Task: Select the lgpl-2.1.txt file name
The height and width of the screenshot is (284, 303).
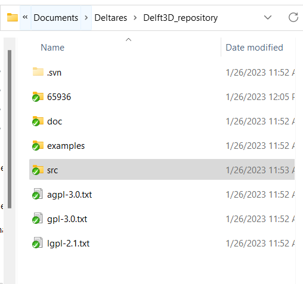Action: coord(68,244)
